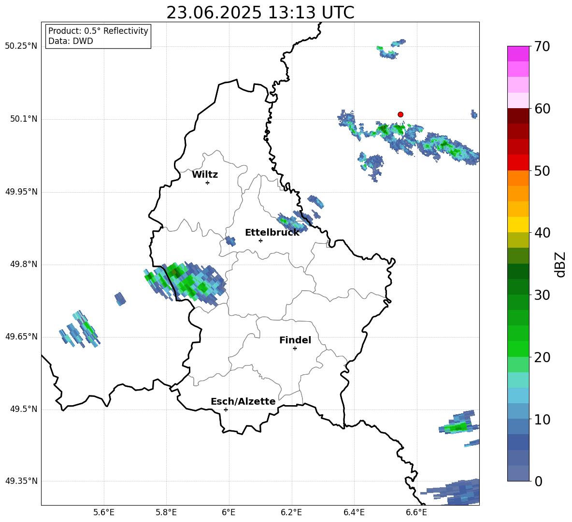572x522 pixels.
Task: Click the Ettelbruck station cross marker
Action: [x=260, y=240]
